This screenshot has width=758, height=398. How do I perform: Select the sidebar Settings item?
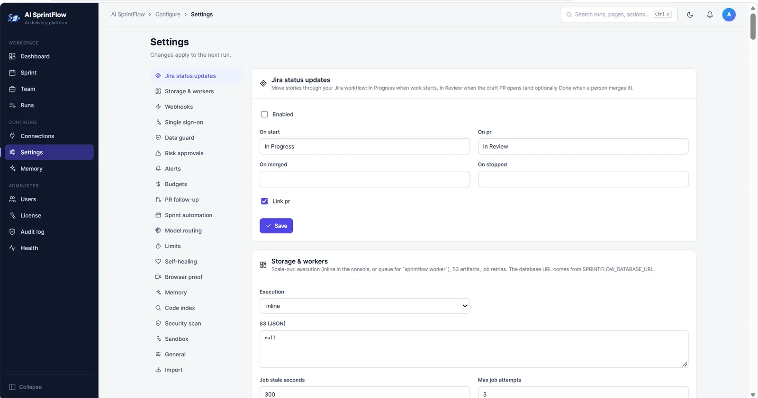(x=49, y=152)
